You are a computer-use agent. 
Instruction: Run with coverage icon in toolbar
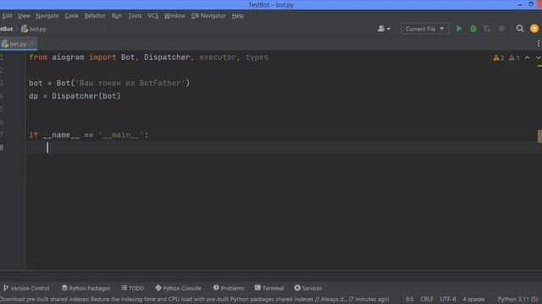coord(488,29)
